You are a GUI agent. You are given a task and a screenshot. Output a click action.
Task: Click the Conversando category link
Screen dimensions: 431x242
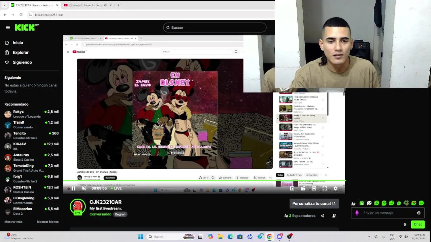(x=100, y=214)
